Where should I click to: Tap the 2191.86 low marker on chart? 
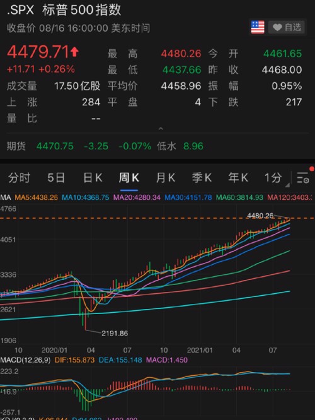115,333
